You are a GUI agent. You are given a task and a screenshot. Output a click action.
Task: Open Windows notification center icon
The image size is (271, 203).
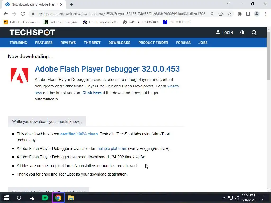tap(262, 198)
